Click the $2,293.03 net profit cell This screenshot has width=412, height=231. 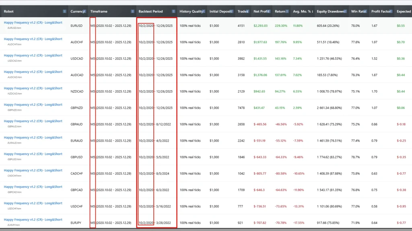click(x=260, y=26)
